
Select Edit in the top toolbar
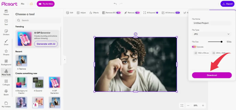click(x=70, y=13)
